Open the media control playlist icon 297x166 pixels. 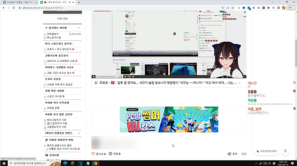(273, 8)
